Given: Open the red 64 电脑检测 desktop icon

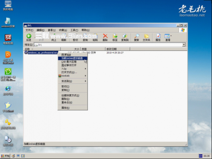Looking at the screenshot, I should (8, 39).
